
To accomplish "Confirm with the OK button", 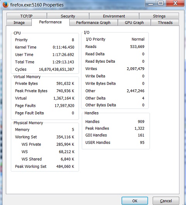I will coord(135,201).
